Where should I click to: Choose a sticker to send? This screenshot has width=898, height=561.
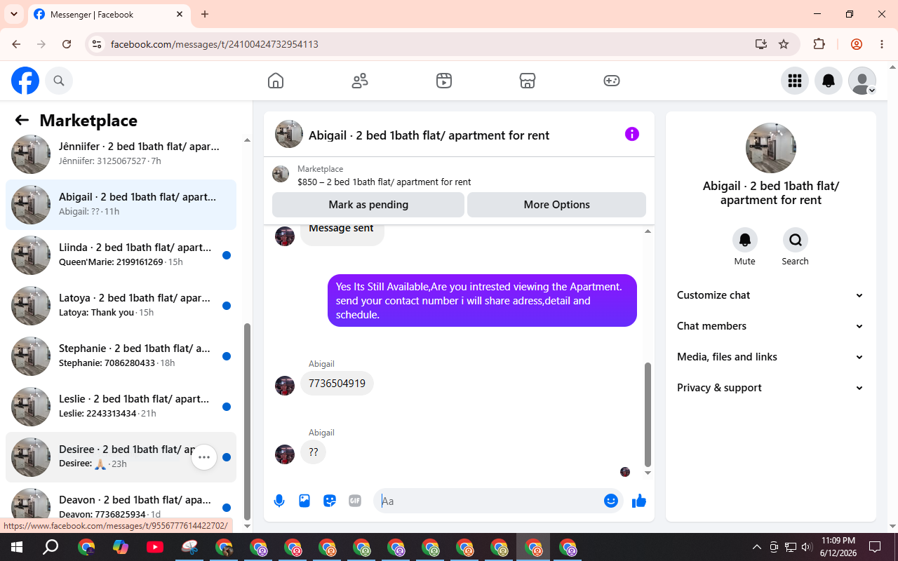tap(330, 501)
